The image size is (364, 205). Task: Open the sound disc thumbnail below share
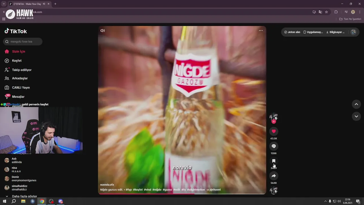pyautogui.click(x=274, y=190)
